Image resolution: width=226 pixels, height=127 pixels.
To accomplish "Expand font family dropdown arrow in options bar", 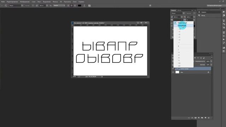I will click(22, 6).
